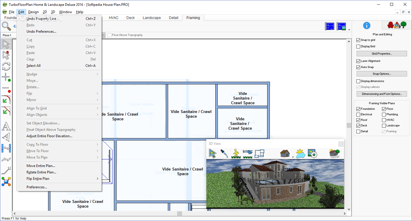
Task: Switch to the Landscape plan tab
Action: (x=152, y=18)
